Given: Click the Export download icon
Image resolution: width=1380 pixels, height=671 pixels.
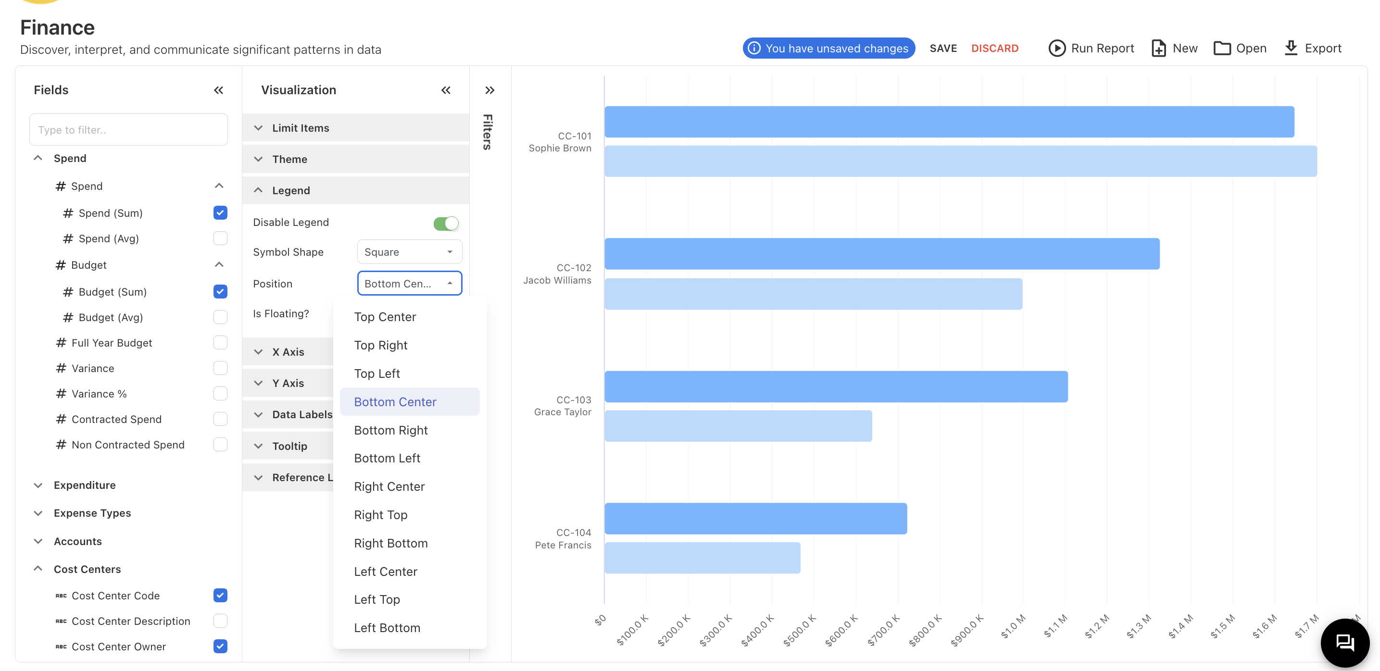Looking at the screenshot, I should [x=1291, y=48].
